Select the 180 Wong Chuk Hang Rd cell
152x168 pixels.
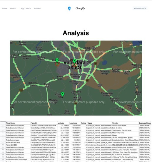tap(125, 152)
